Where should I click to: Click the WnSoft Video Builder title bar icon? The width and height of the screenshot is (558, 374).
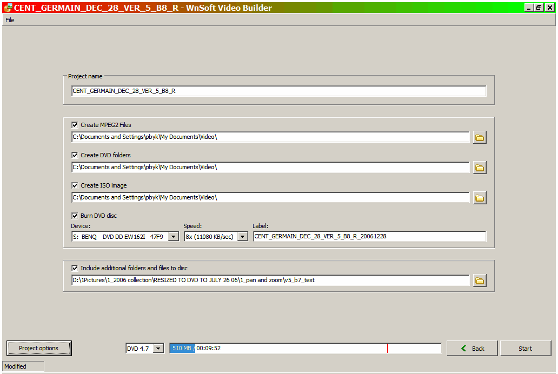(8, 8)
